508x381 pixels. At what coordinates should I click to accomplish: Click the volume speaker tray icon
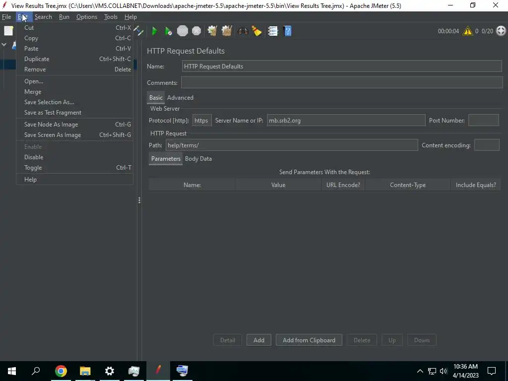(x=444, y=371)
